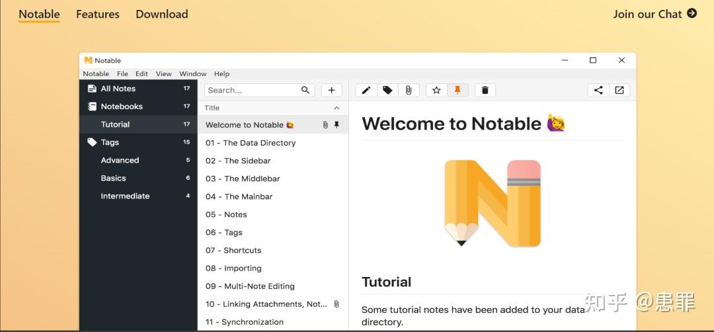
Task: Toggle the favorite star for this note
Action: [436, 90]
